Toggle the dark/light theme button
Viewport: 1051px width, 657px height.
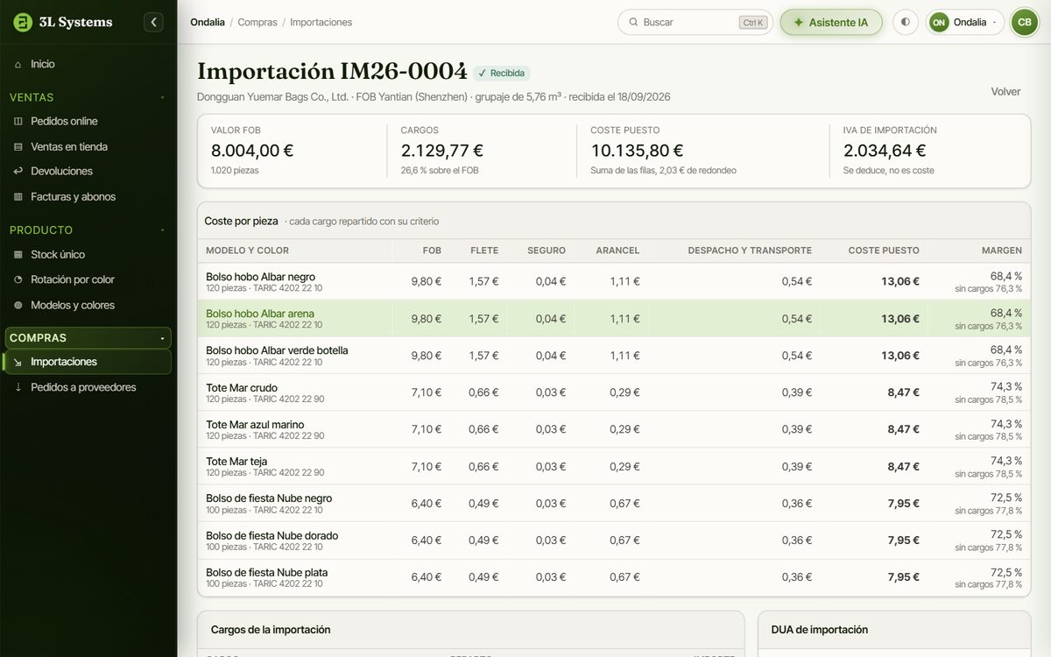pyautogui.click(x=905, y=22)
